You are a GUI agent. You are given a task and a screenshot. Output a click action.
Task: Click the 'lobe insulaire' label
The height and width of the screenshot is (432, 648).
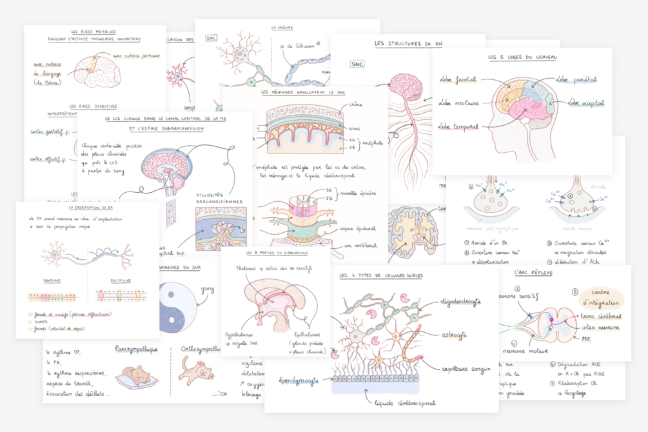pos(458,103)
